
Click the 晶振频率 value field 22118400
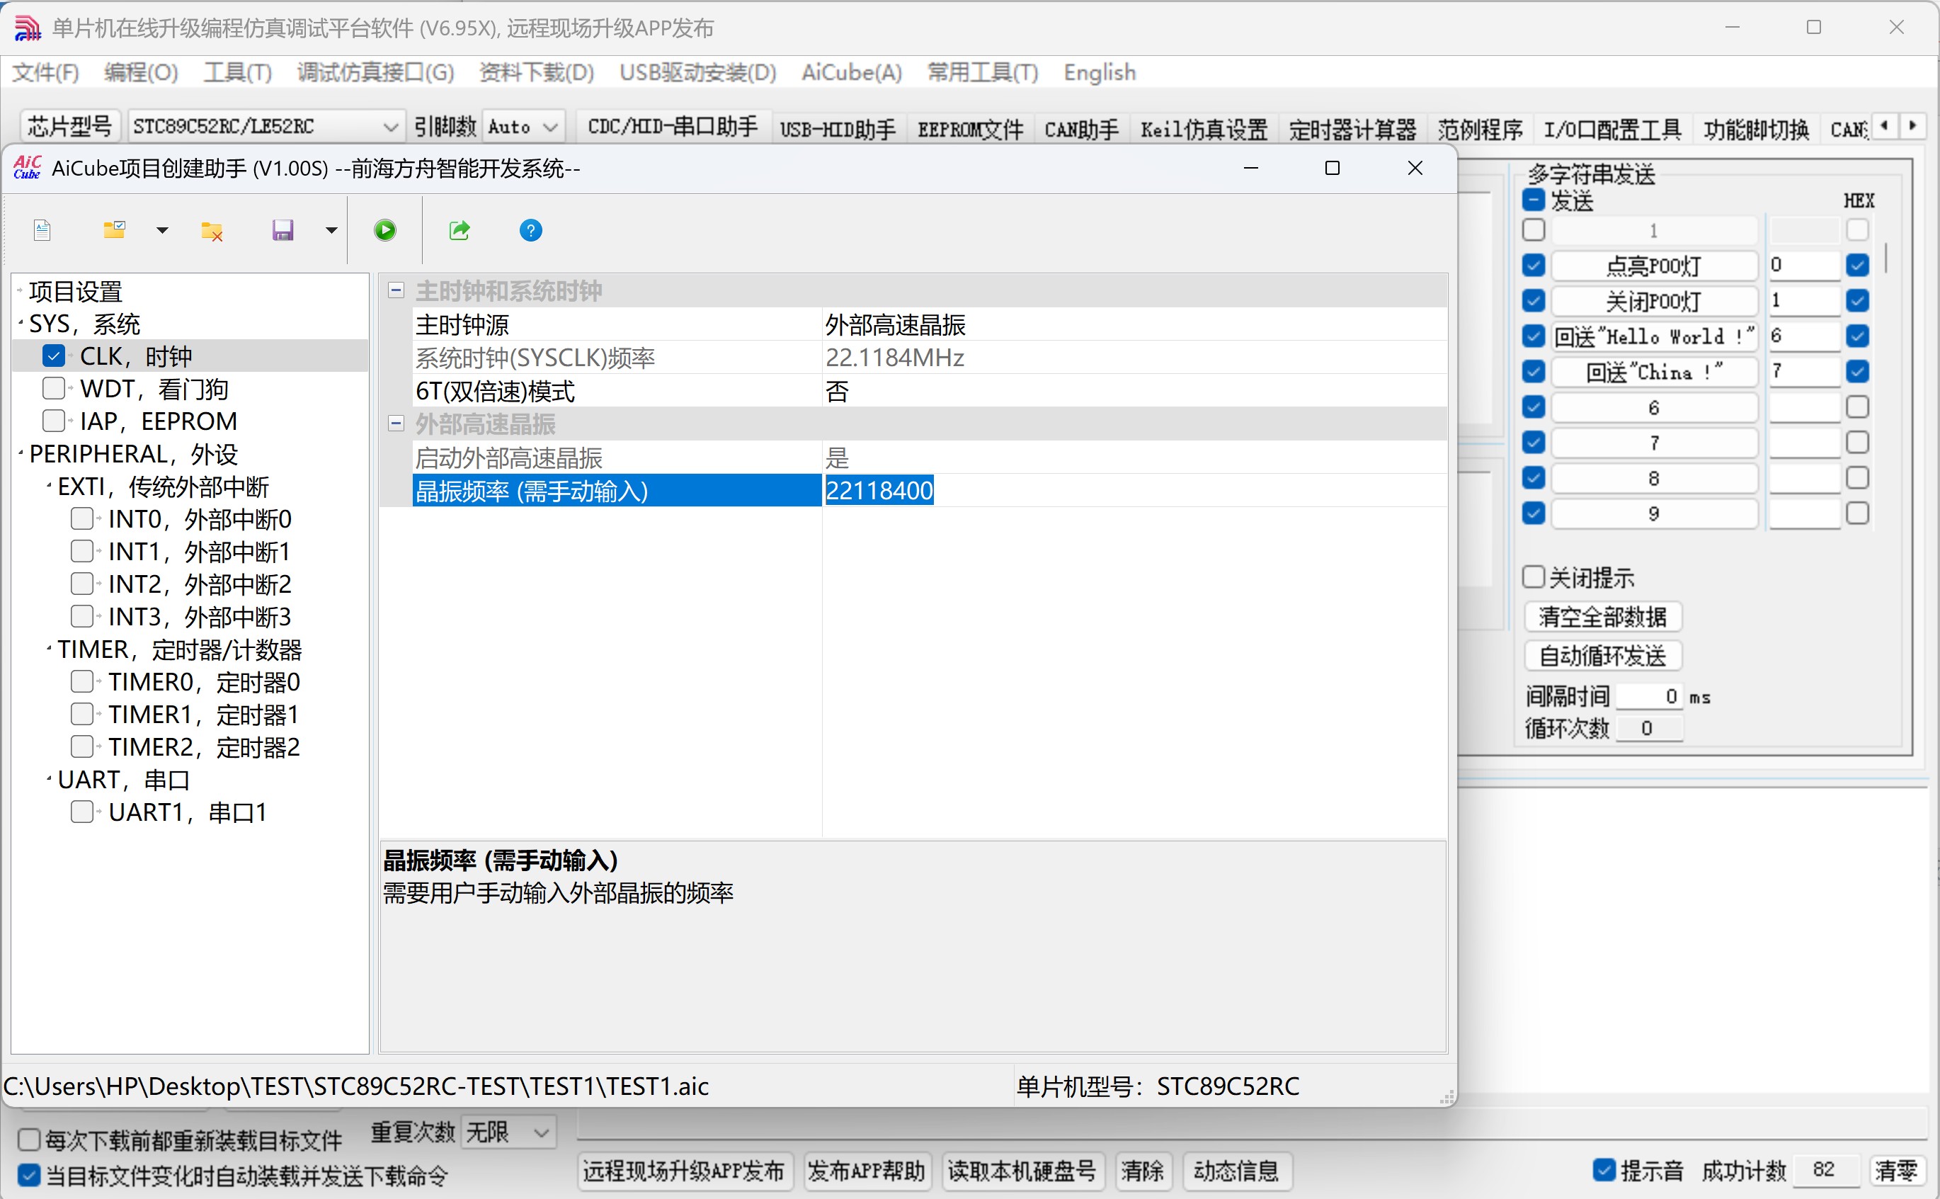tap(1134, 490)
